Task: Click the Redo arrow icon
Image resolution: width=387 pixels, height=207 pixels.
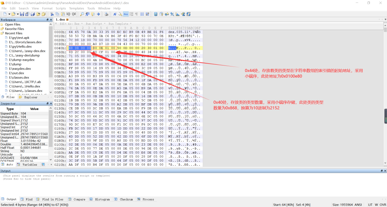Action: [x=73, y=14]
